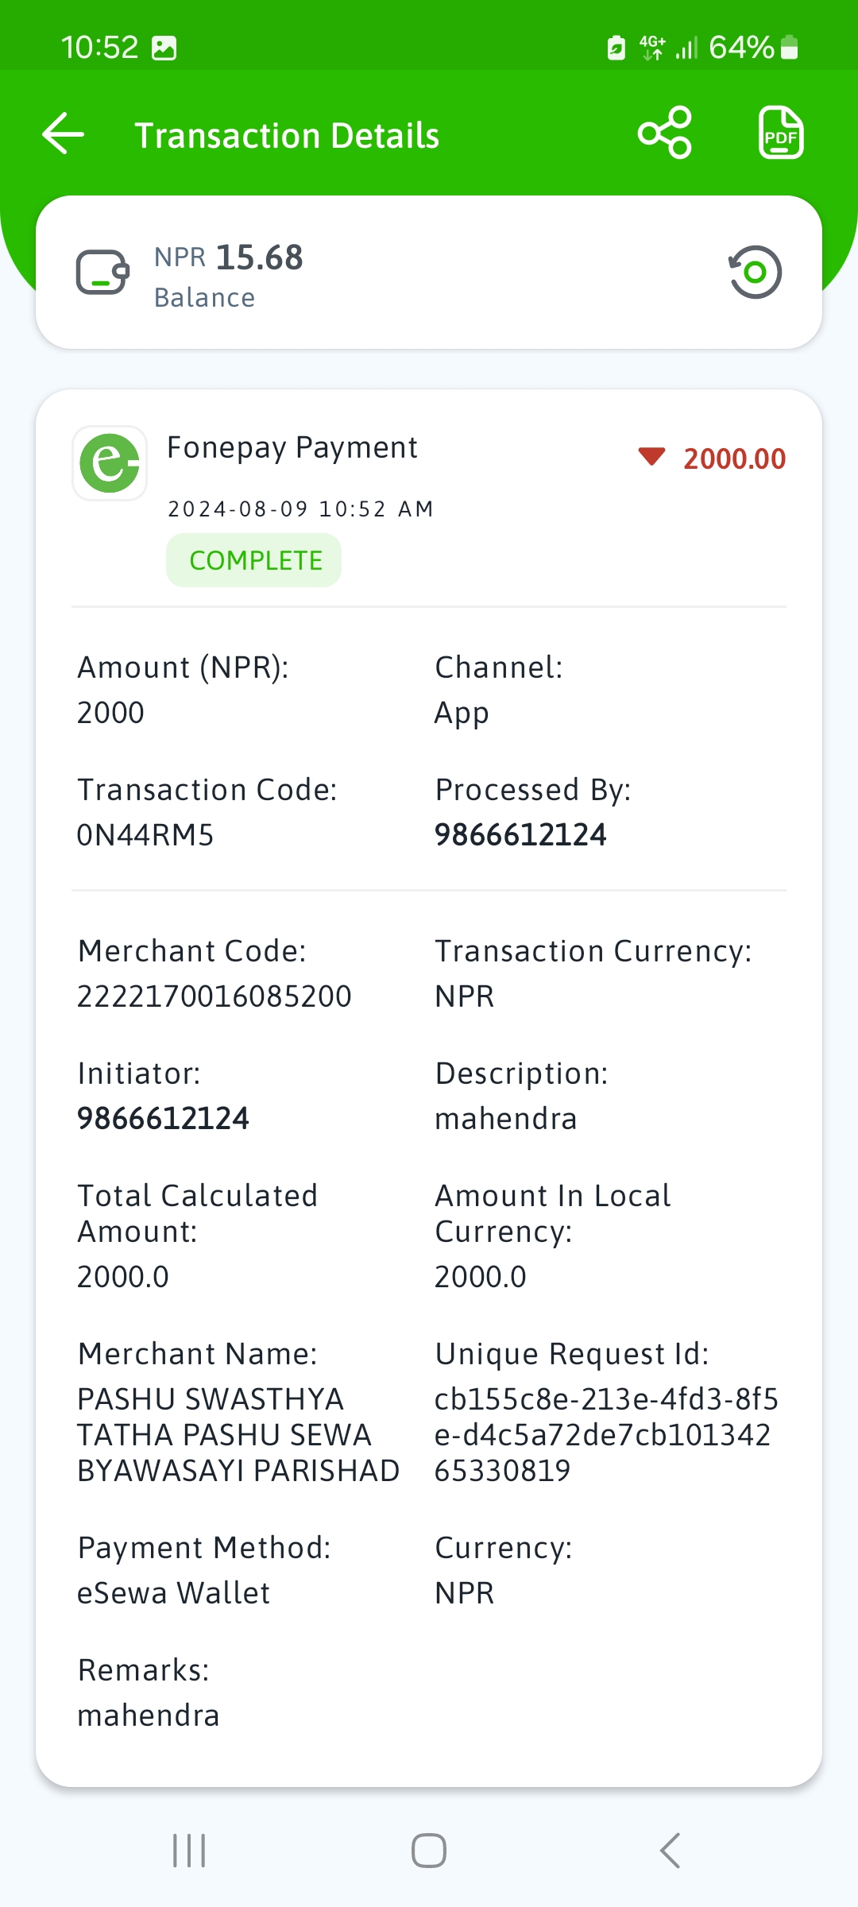This screenshot has width=858, height=1907.
Task: Tap the COMPLETE status badge
Action: [x=254, y=560]
